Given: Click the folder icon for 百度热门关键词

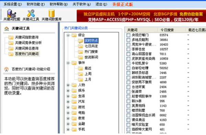Looking at the screenshot, I should (x=11, y=54).
